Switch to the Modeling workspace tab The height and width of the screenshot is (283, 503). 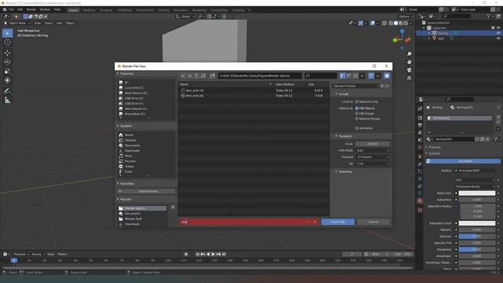click(89, 10)
